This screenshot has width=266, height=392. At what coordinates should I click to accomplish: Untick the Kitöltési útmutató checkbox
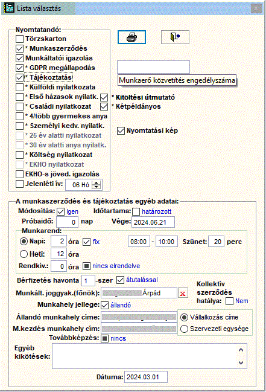[104, 97]
